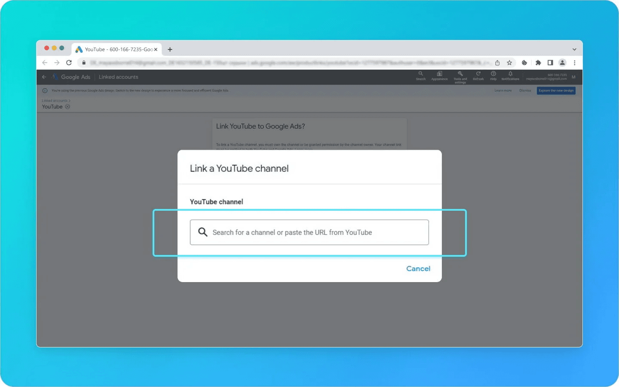Go back with the browser back arrow
Image resolution: width=619 pixels, height=387 pixels.
point(45,63)
